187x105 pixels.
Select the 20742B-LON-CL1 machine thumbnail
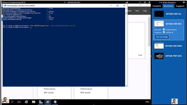(x=159, y=14)
